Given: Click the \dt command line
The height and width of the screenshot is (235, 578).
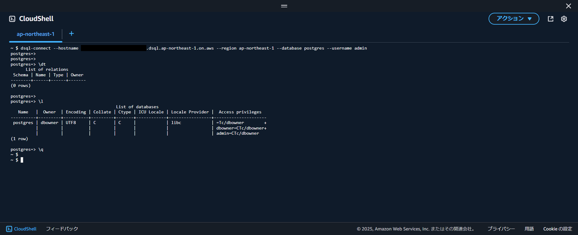Looking at the screenshot, I should [x=28, y=64].
